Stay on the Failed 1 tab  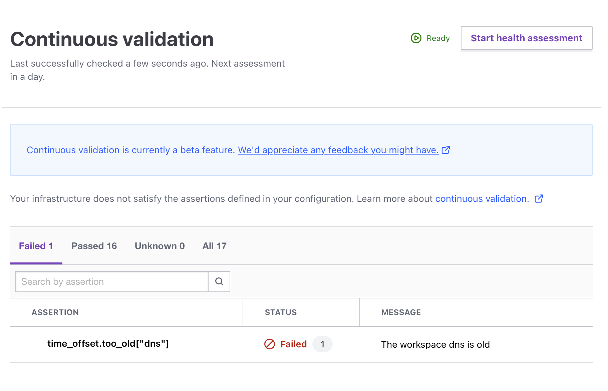[36, 246]
